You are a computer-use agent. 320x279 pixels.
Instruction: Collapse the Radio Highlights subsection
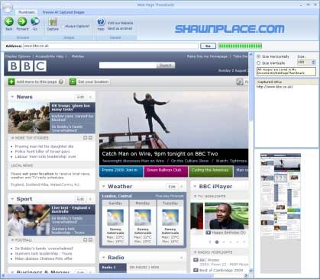point(196,252)
